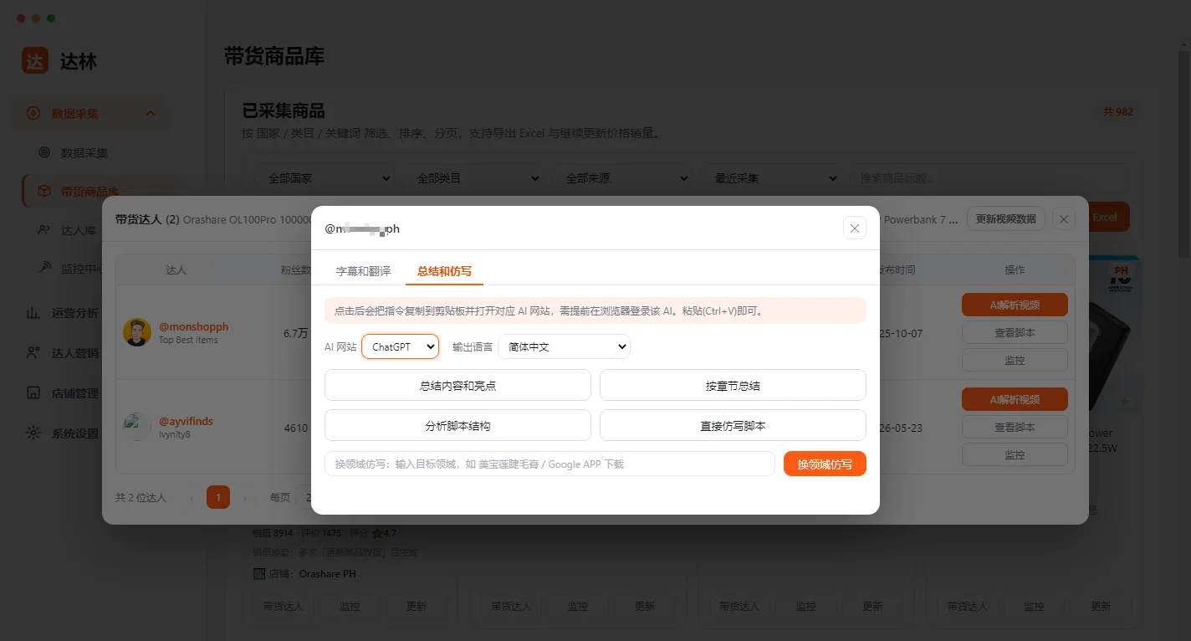
Task: Click the storefront icon for 店铺管理
Action: pos(33,393)
